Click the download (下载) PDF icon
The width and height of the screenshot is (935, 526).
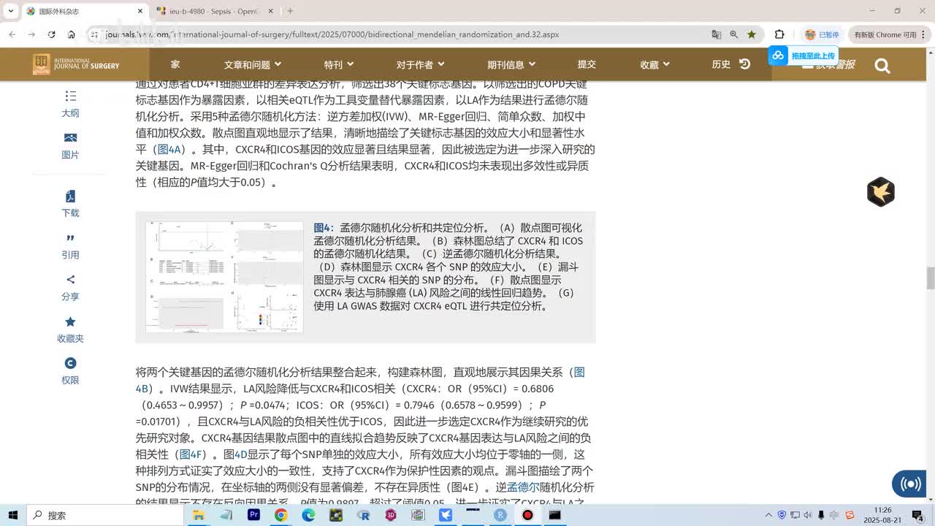[70, 204]
